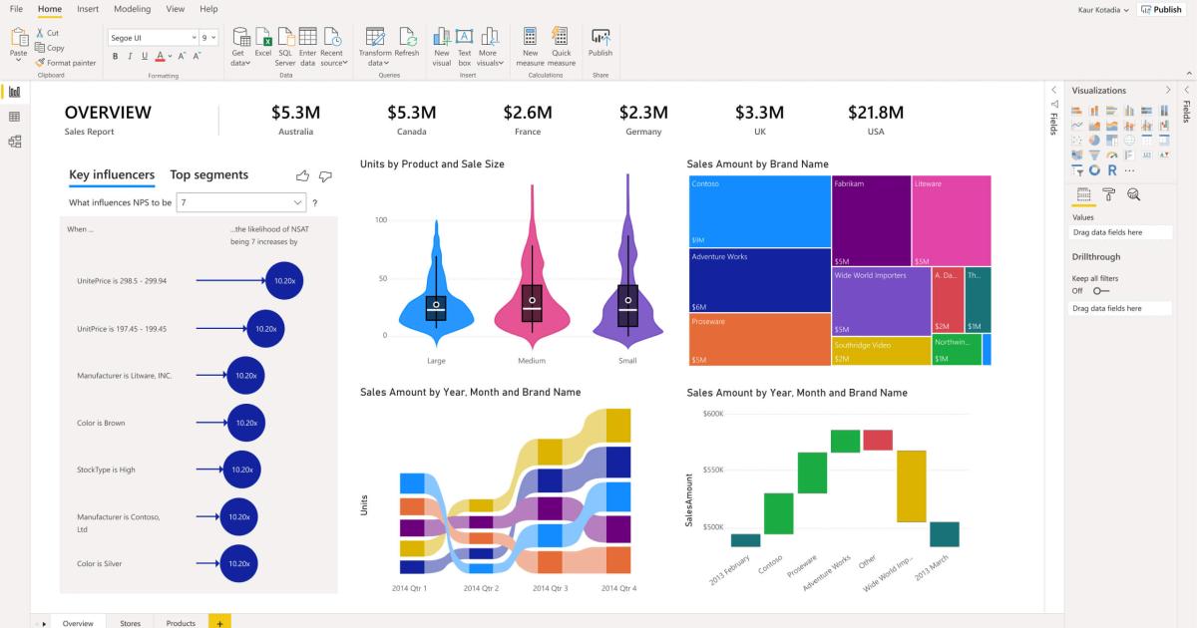Select the gauge visualization
The width and height of the screenshot is (1197, 628).
pyautogui.click(x=1112, y=155)
